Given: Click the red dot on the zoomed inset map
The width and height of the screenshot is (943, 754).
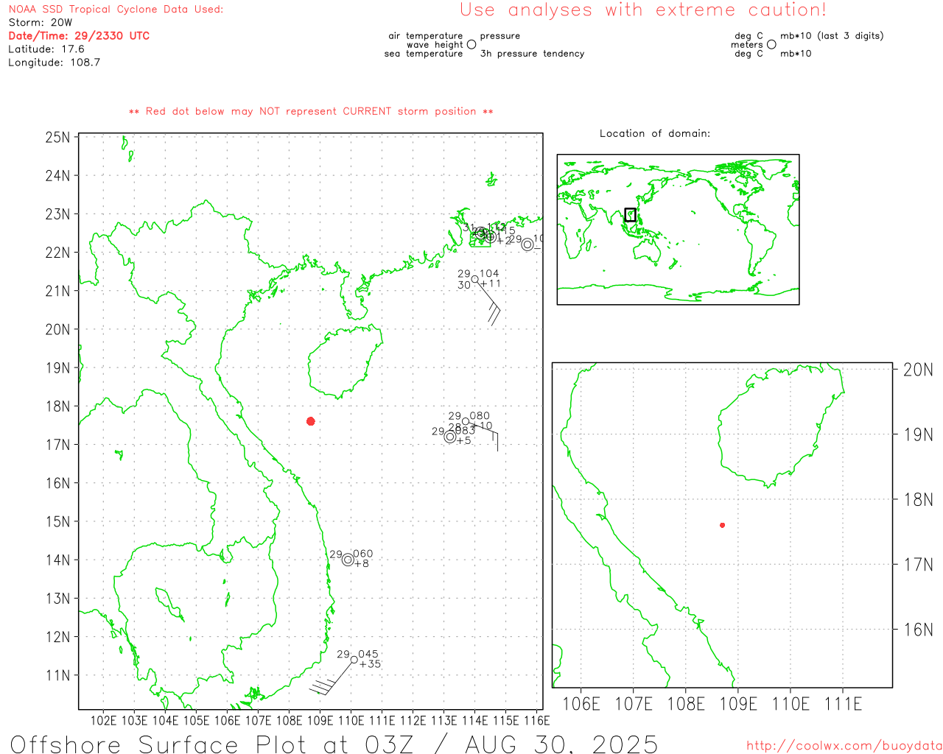Looking at the screenshot, I should [722, 525].
